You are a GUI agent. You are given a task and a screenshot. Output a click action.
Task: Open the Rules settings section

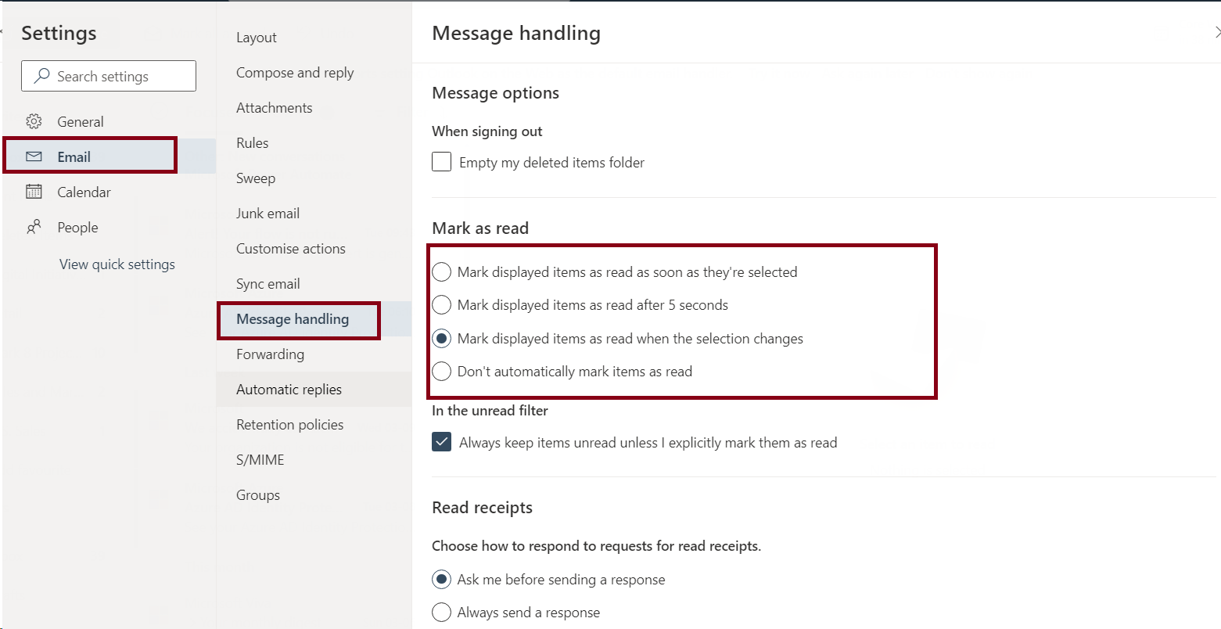252,142
